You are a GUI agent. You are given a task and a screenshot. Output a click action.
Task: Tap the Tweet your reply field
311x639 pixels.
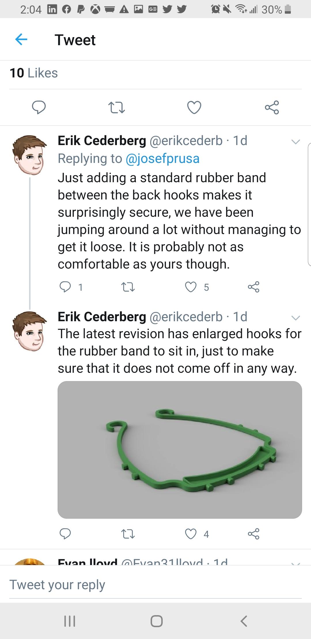coord(155,585)
